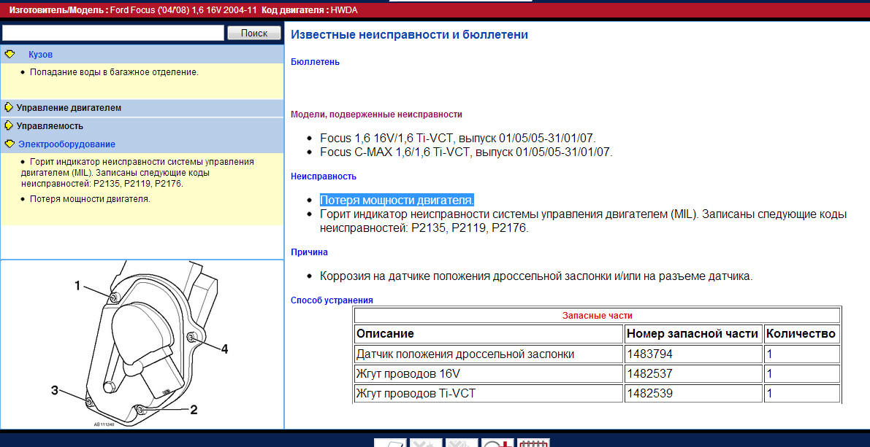Select Управление двигателем category
The height and width of the screenshot is (447, 870).
point(69,108)
